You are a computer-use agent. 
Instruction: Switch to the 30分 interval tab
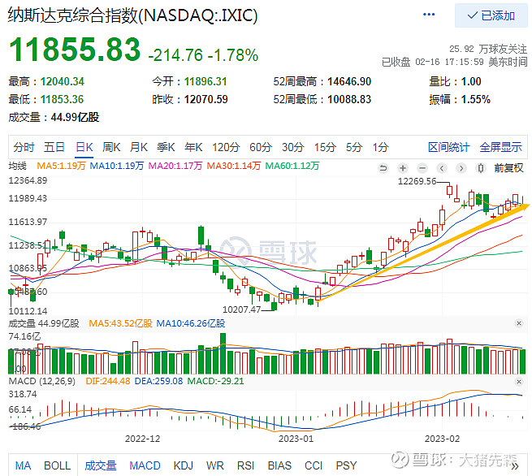(x=293, y=147)
